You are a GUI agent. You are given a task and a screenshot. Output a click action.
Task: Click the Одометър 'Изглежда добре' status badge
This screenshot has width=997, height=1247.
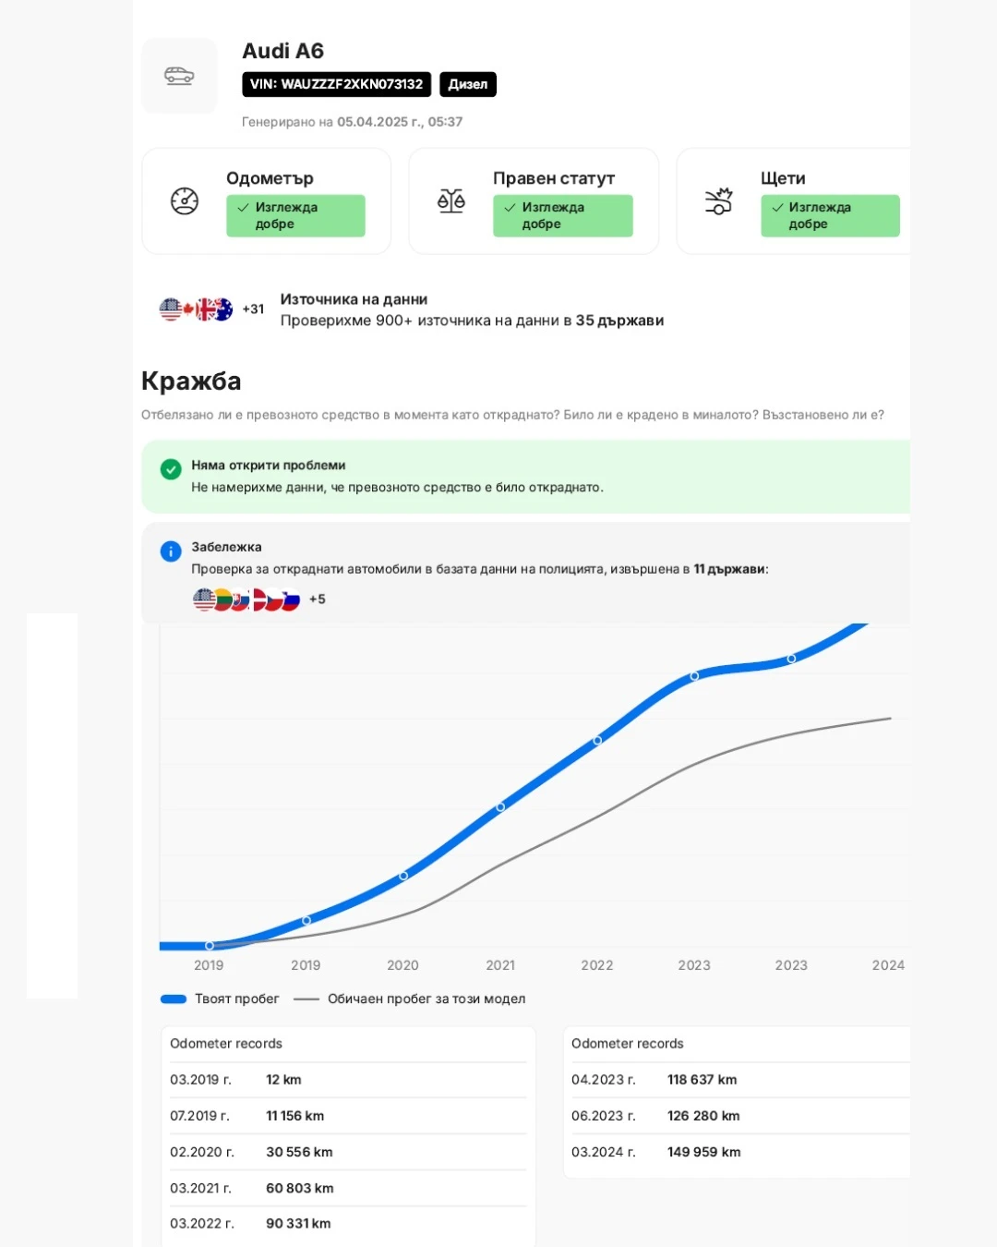pos(295,216)
